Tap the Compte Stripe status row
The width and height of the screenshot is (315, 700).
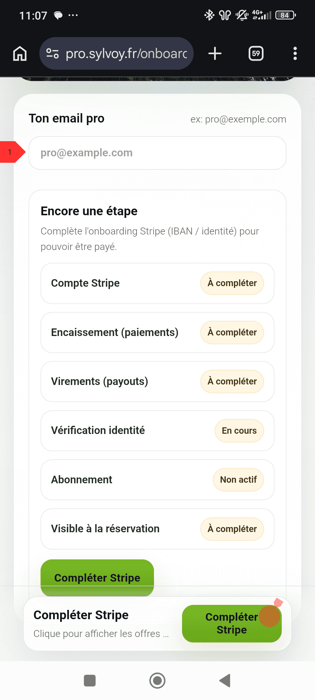click(x=157, y=283)
